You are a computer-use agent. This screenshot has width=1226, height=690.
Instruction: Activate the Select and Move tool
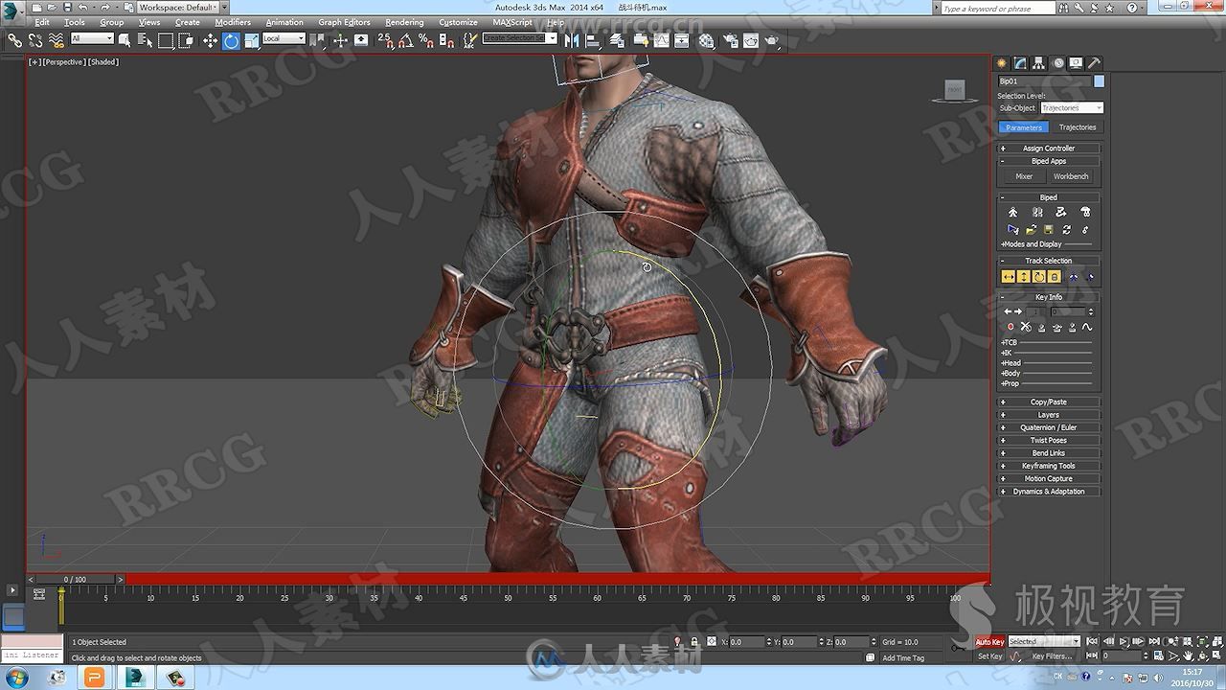(210, 40)
